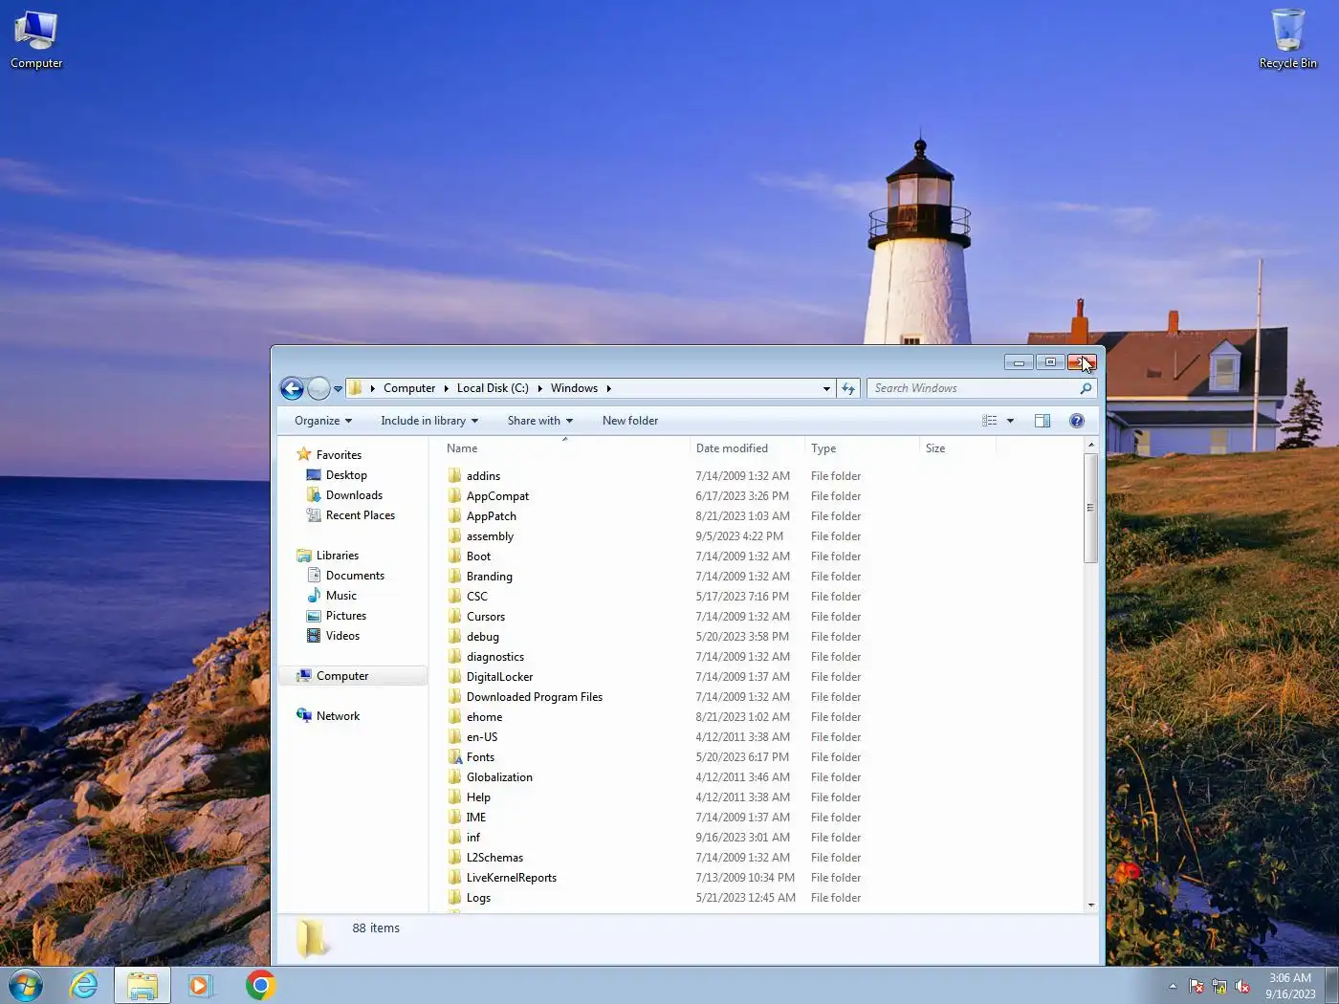The image size is (1339, 1004).
Task: Select Favorites in navigation pane
Action: [339, 455]
